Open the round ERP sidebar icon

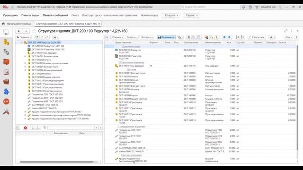point(6,102)
